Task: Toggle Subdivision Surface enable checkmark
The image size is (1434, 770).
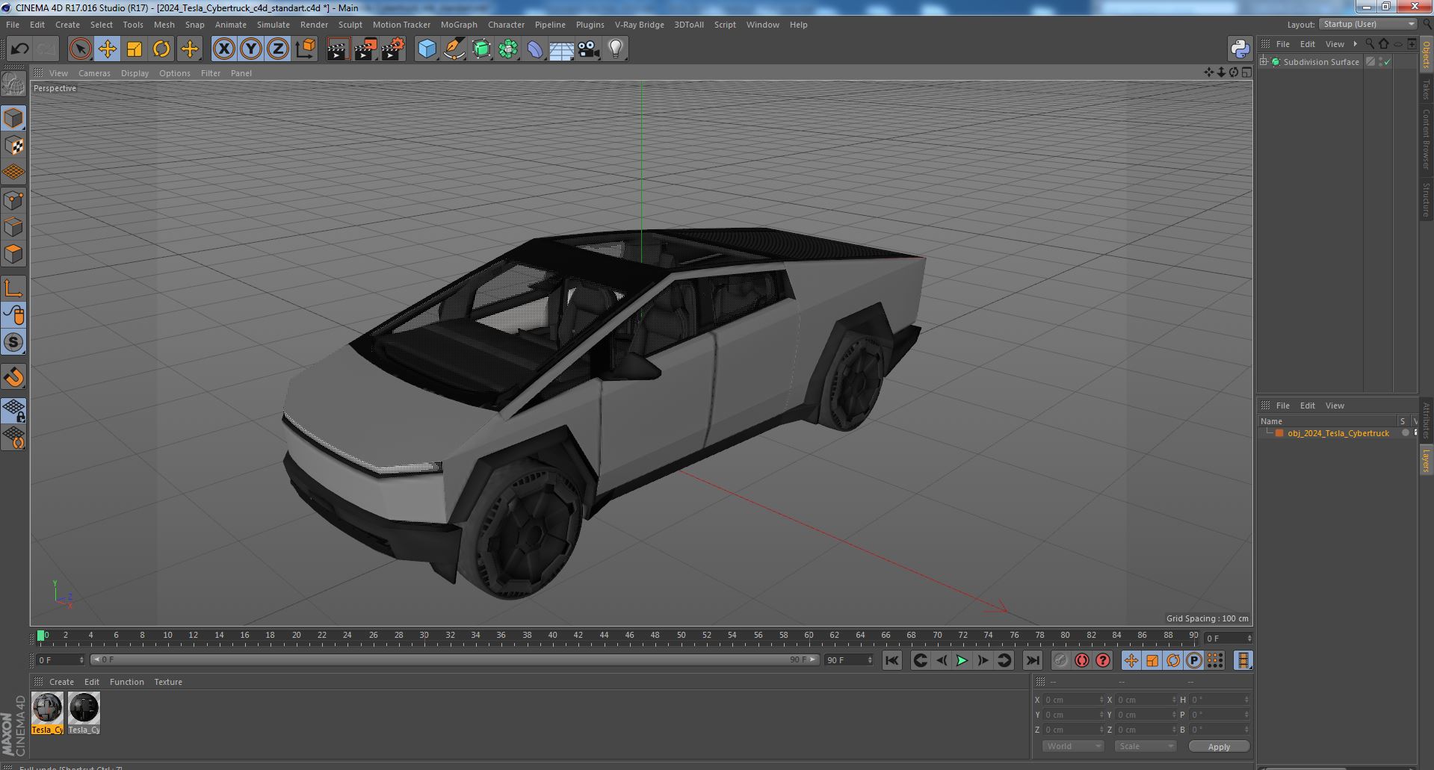Action: click(1388, 63)
